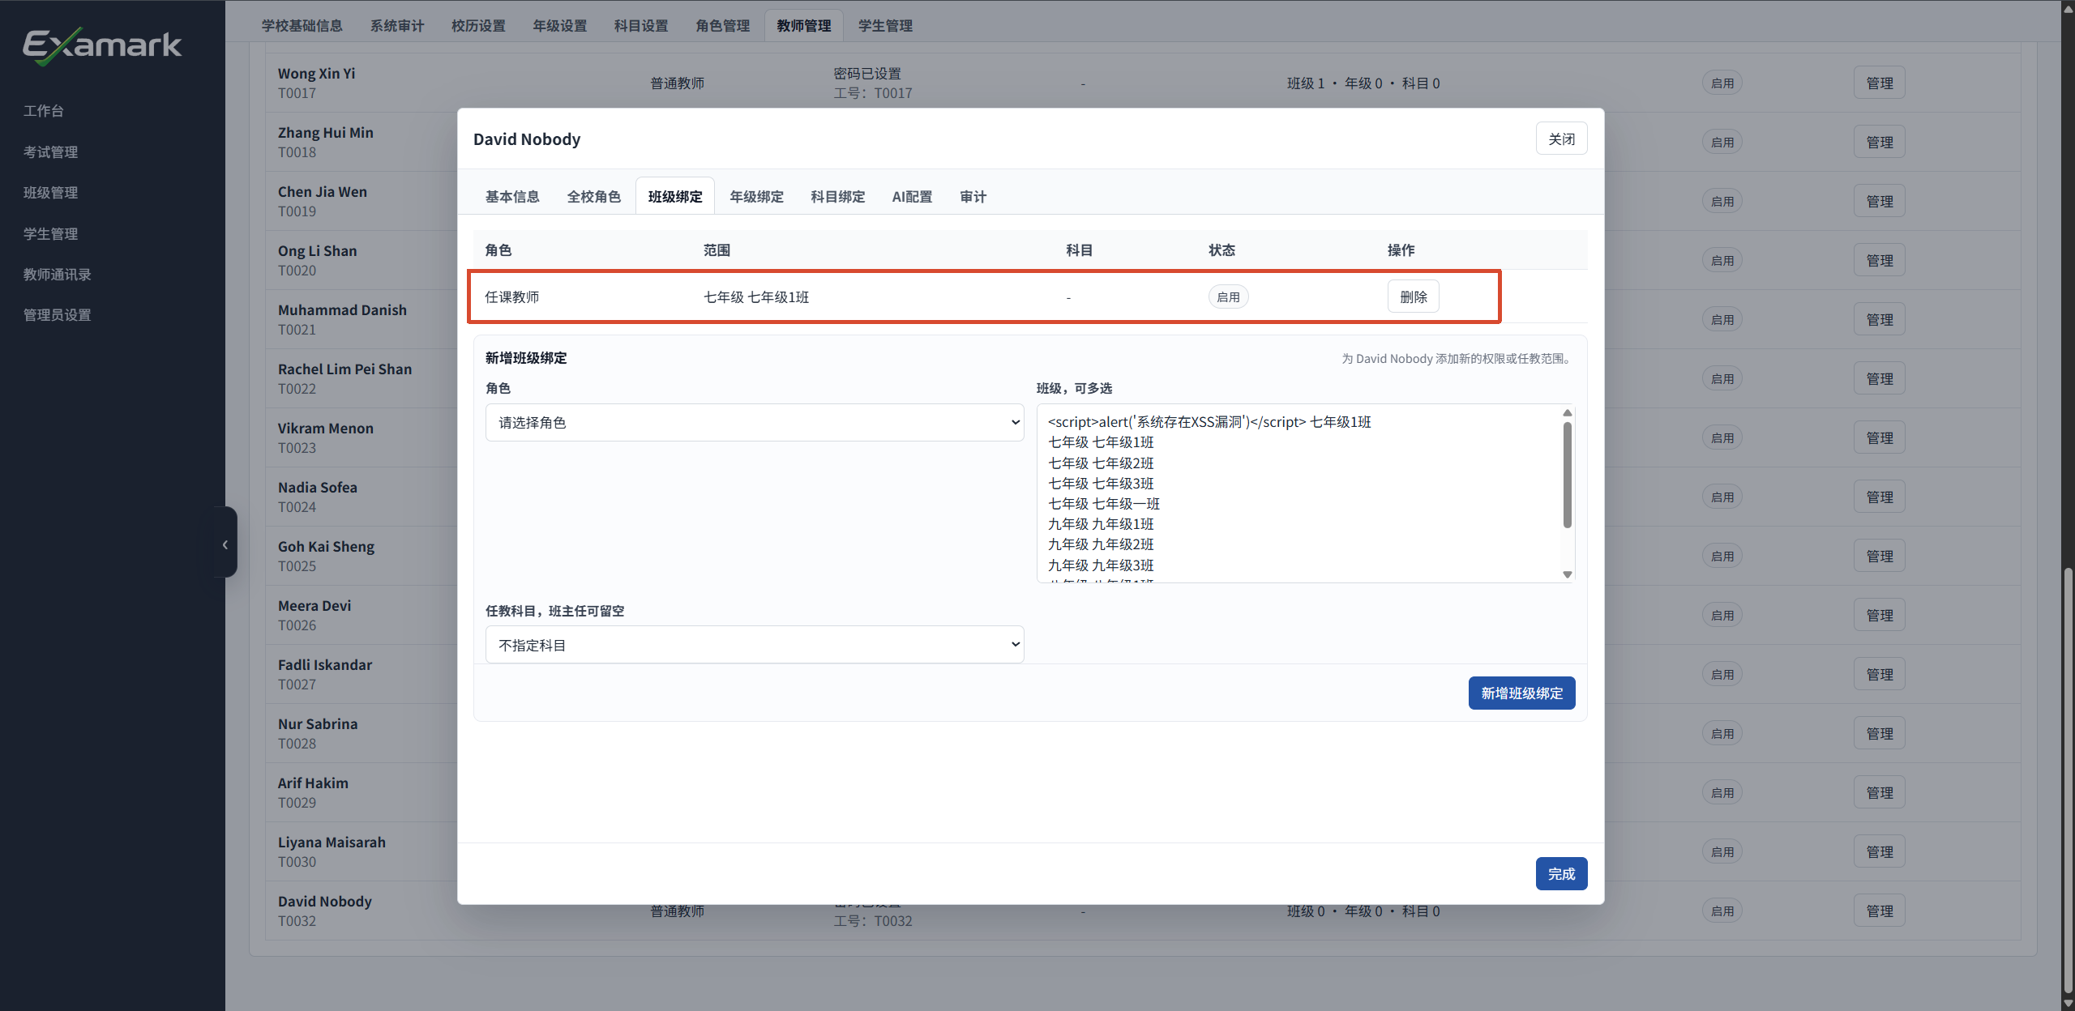Open 管理员设置 in the sidebar

coord(57,314)
